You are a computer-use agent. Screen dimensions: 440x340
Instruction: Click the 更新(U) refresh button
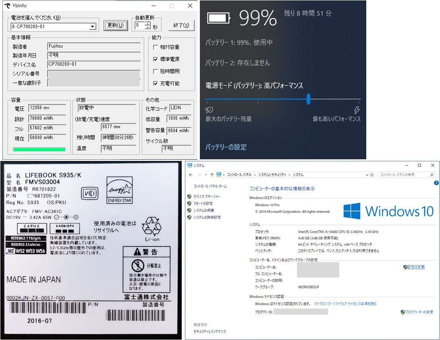116,25
